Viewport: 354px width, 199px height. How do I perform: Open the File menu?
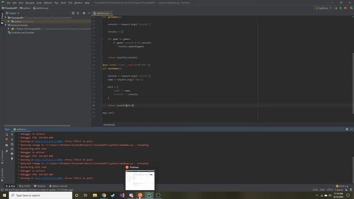click(x=9, y=3)
